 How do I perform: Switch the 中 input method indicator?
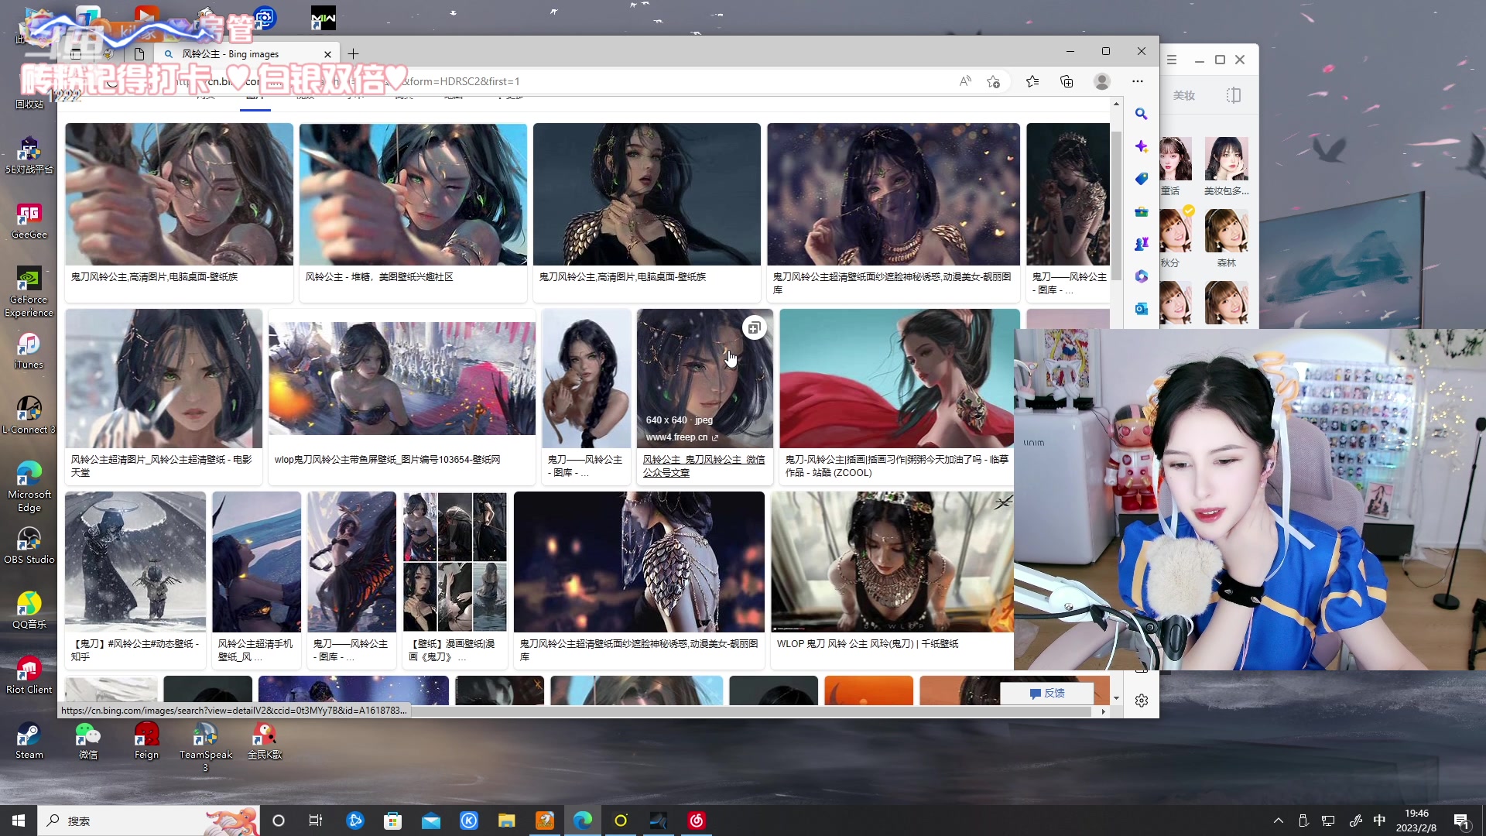(x=1379, y=821)
